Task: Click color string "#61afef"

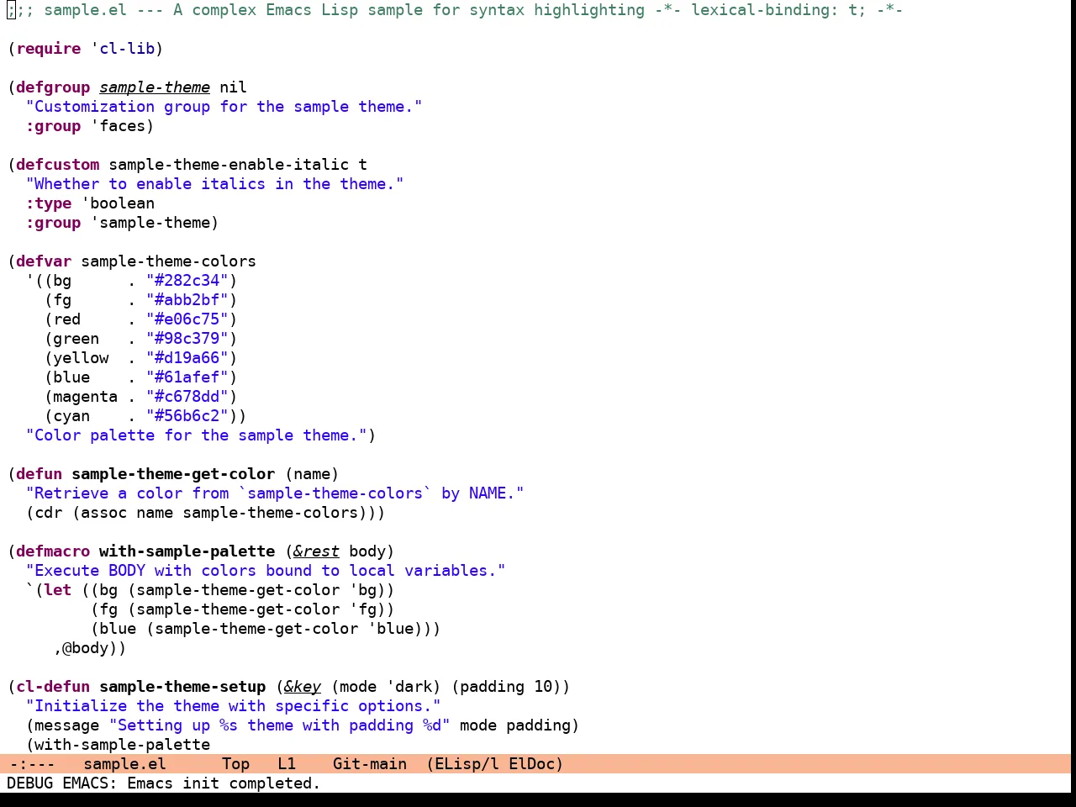Action: coord(187,377)
